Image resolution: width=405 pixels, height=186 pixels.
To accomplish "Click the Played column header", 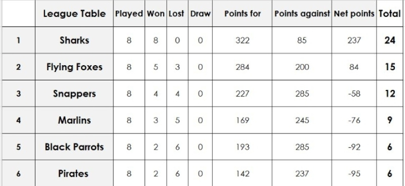I will (x=129, y=14).
